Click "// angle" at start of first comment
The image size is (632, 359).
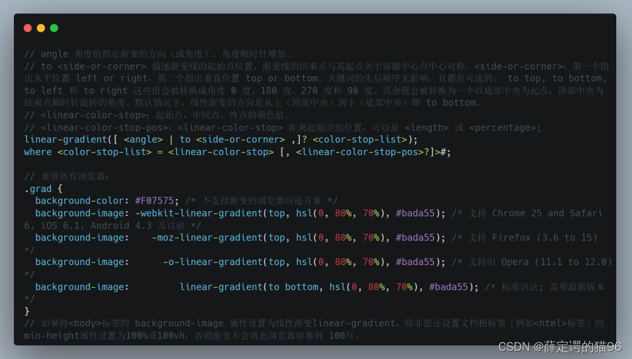coord(47,54)
